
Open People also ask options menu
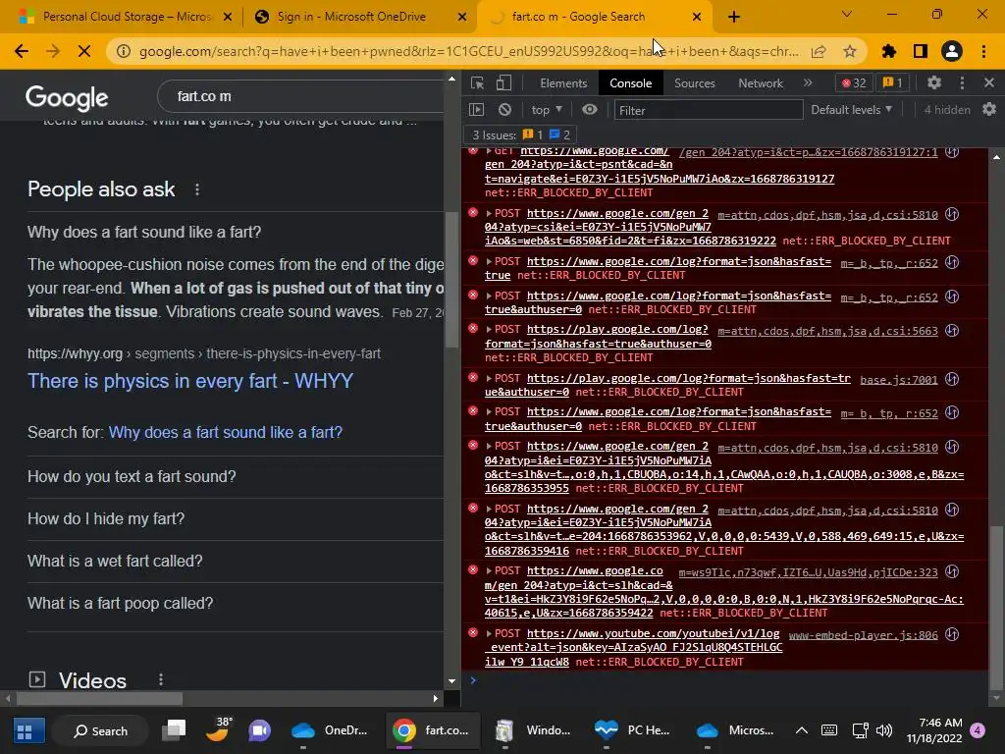(x=196, y=189)
